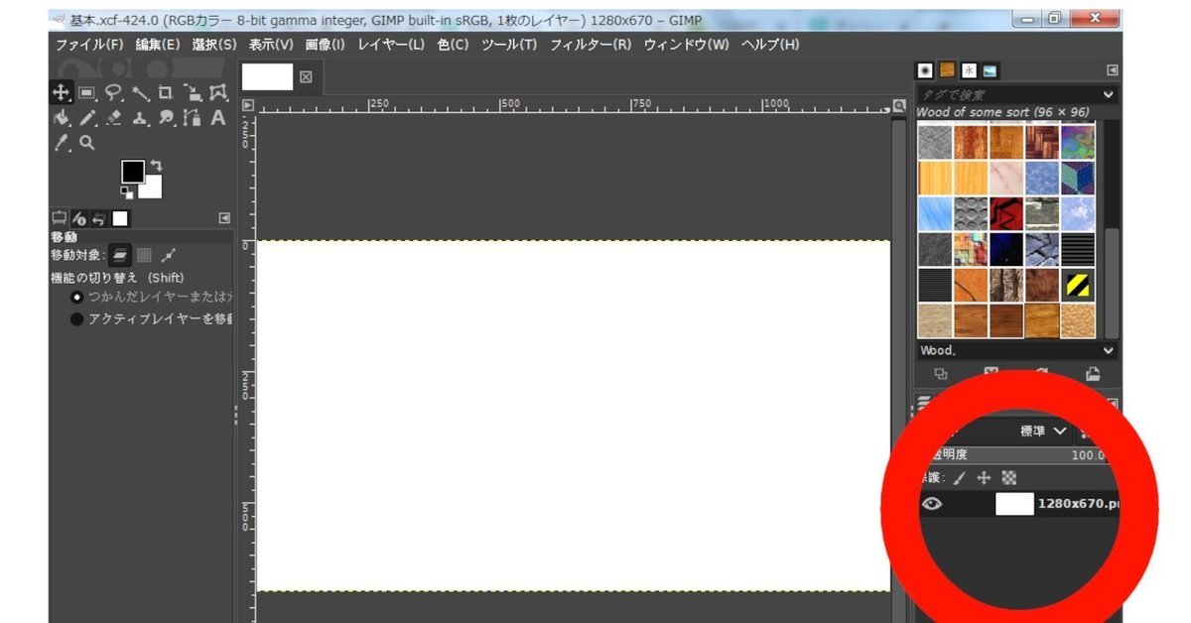The height and width of the screenshot is (623, 1191).
Task: Set move target to path
Action: (x=168, y=255)
